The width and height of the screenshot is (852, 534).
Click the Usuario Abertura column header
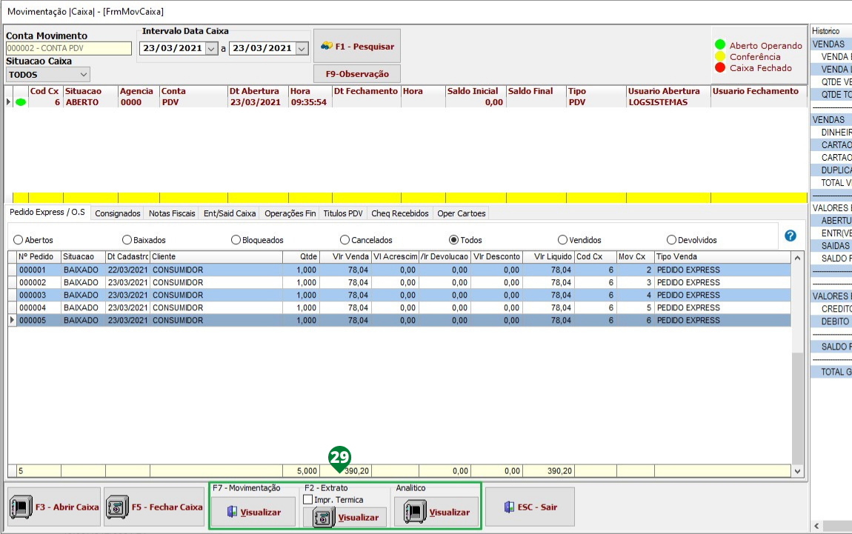coord(668,91)
